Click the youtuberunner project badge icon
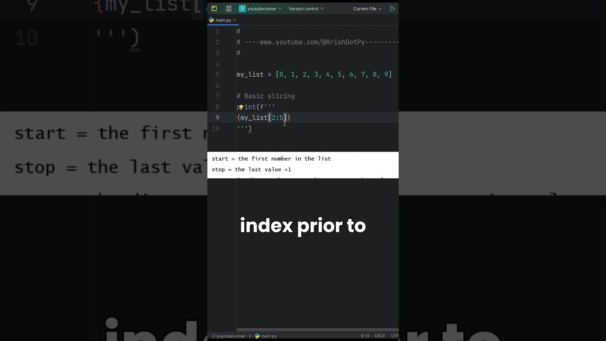Screen dimensions: 606x341 242,9
